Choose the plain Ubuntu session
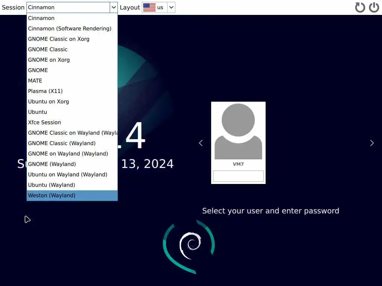Screen dimensions: 382x286 click(x=72, y=112)
